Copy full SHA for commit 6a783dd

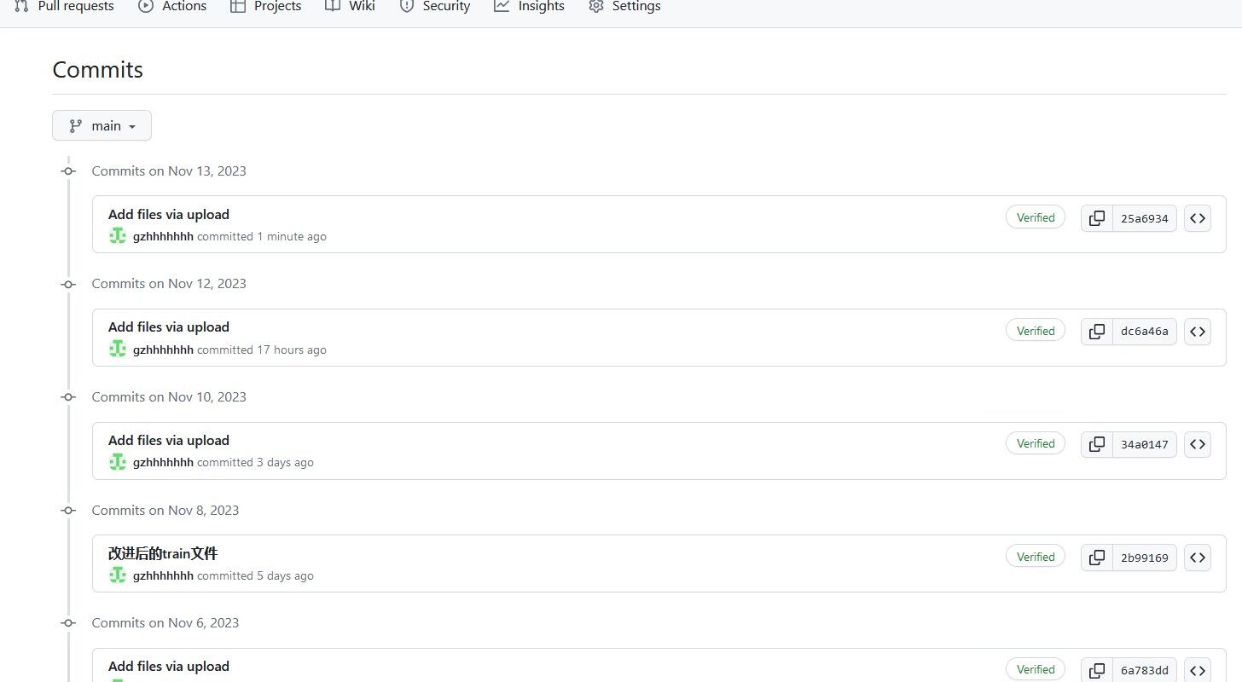click(1097, 670)
